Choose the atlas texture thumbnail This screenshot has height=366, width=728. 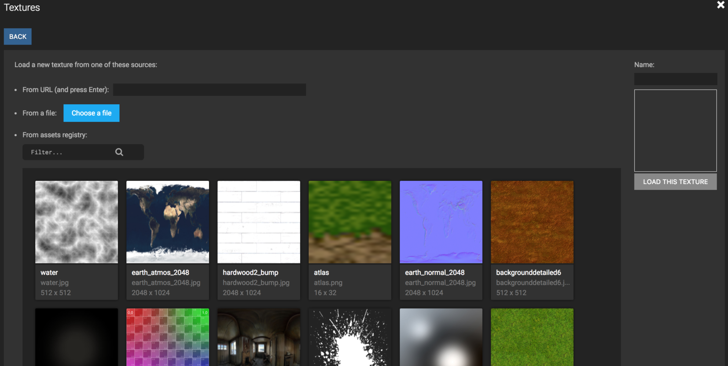pyautogui.click(x=350, y=222)
